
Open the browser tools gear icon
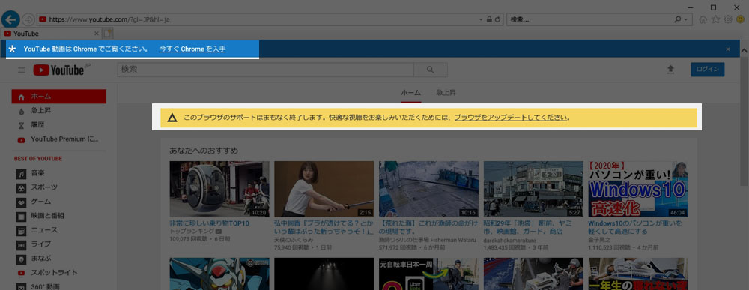click(727, 19)
